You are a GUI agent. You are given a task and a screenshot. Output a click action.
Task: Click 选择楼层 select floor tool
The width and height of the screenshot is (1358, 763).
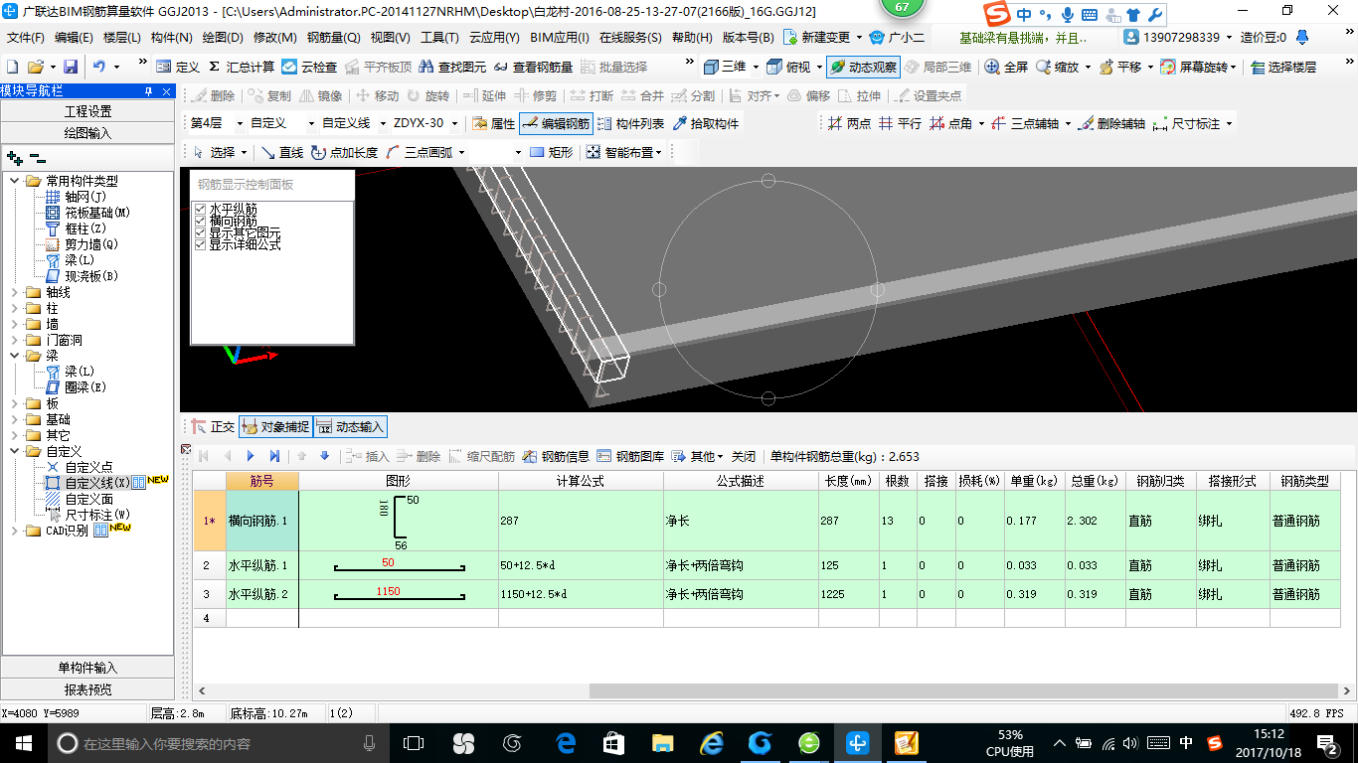pos(1283,67)
